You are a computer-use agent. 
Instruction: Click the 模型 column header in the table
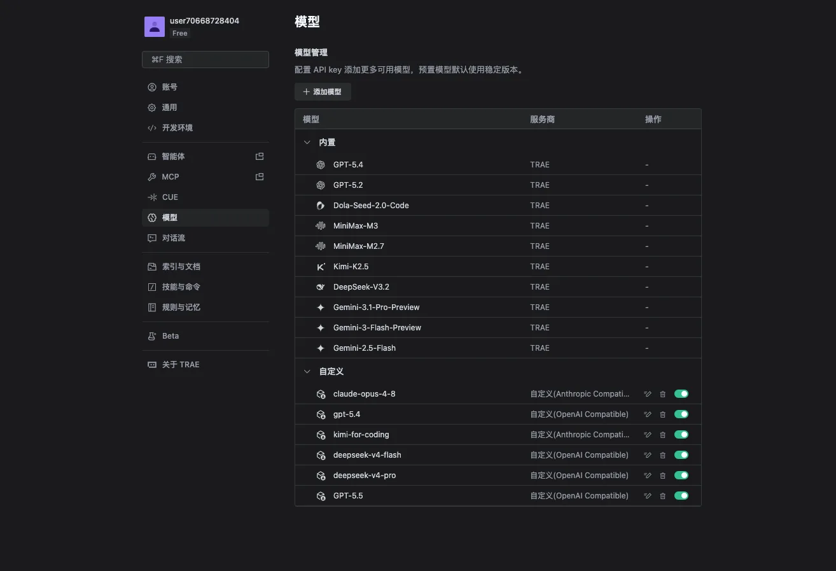click(x=311, y=120)
